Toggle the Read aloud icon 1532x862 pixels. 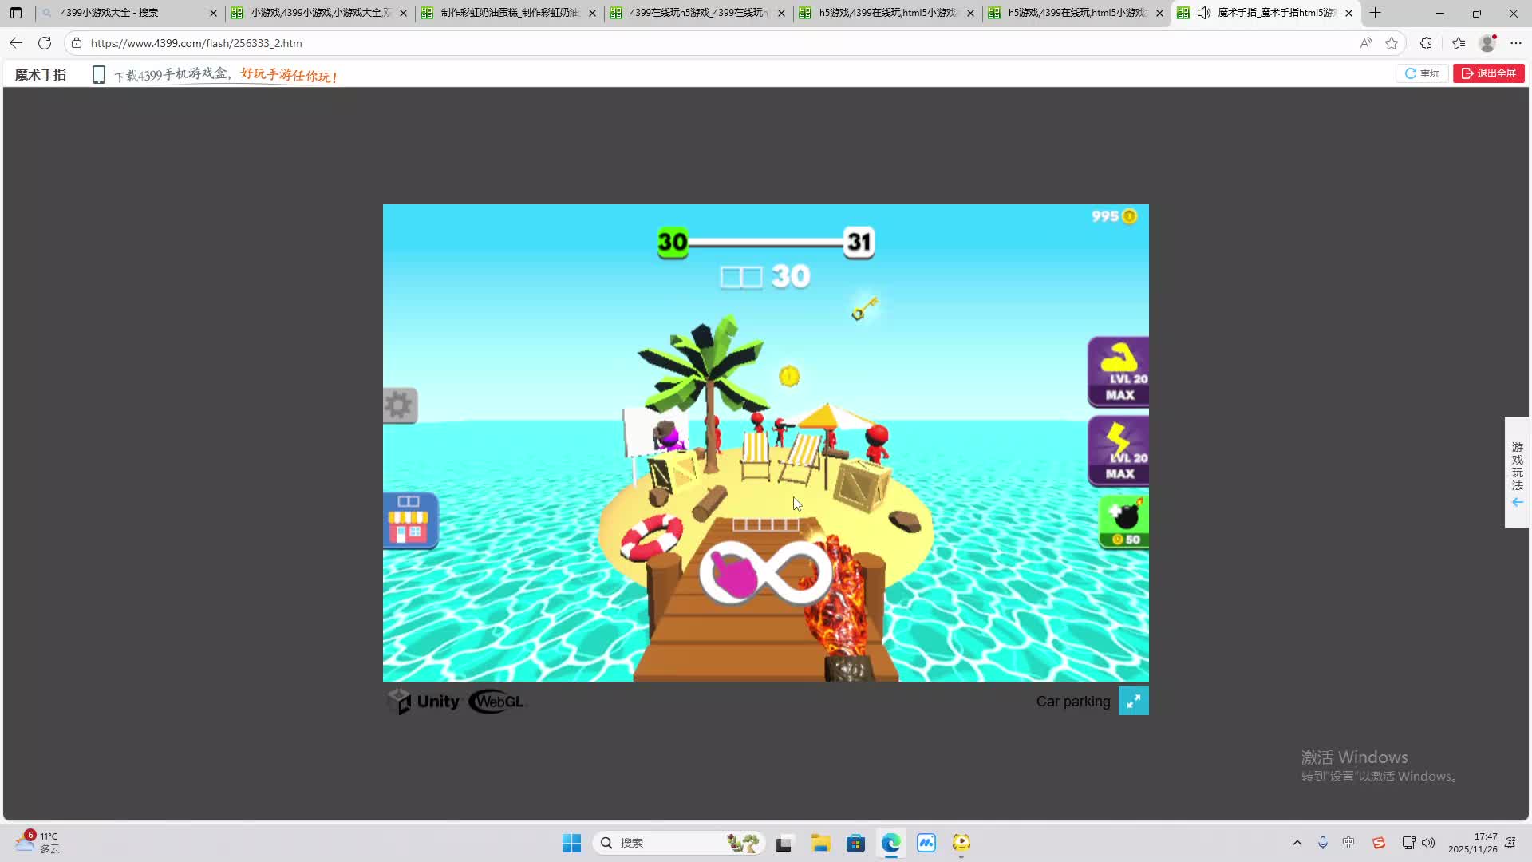(x=1366, y=43)
